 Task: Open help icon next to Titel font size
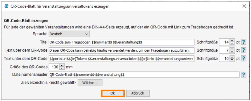tap(243, 42)
